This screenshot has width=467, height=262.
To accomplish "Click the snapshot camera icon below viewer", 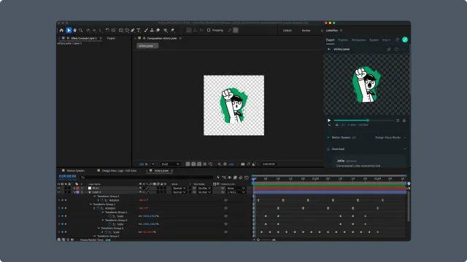I will 243,164.
